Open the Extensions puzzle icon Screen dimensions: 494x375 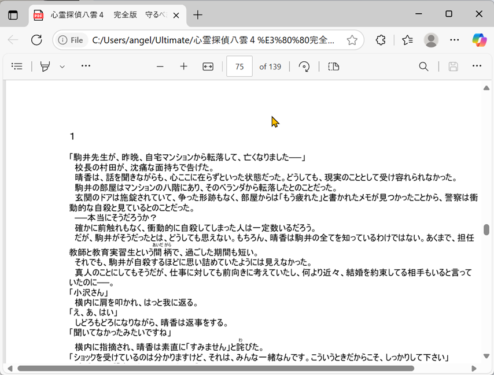tap(381, 40)
